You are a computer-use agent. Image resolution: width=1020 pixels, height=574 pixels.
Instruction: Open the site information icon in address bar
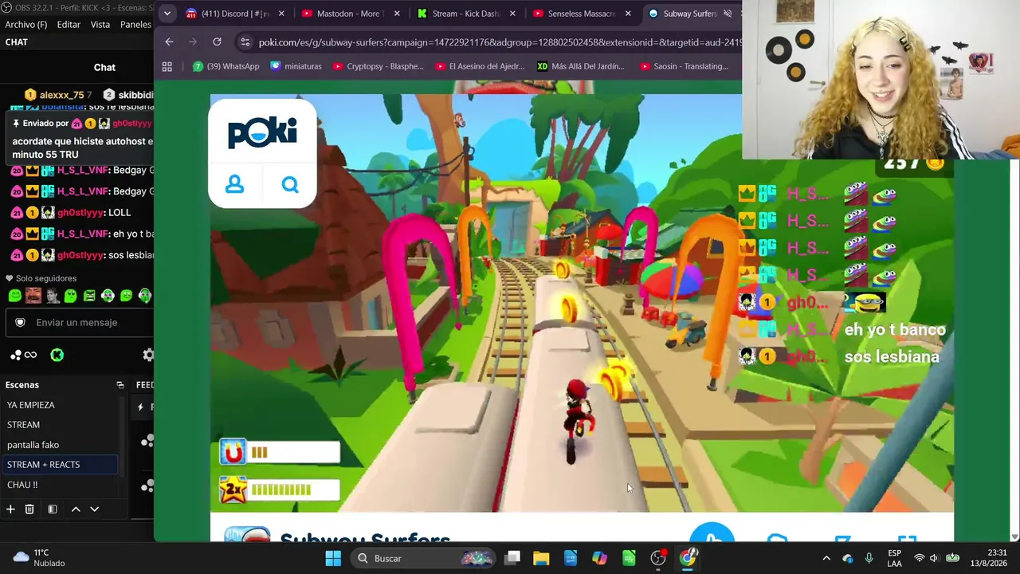(x=245, y=42)
